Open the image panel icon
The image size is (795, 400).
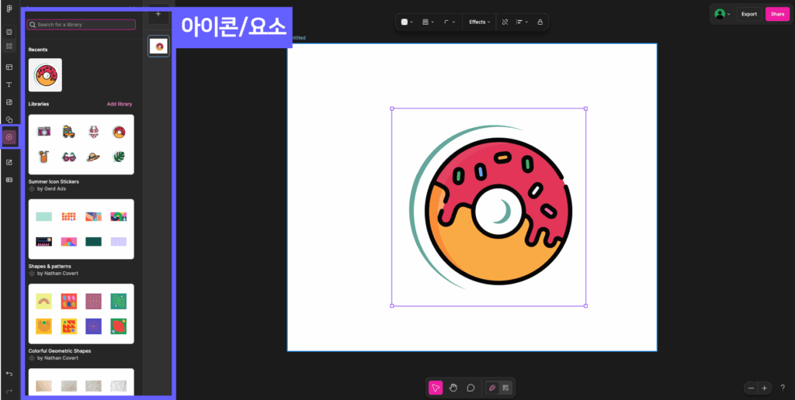pos(9,102)
